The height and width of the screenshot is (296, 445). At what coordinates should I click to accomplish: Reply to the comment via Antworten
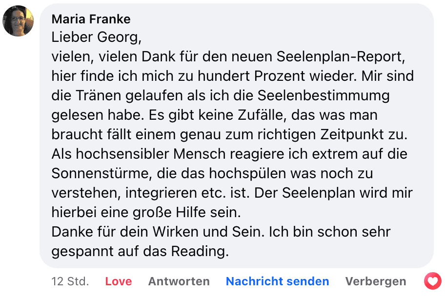tap(179, 281)
